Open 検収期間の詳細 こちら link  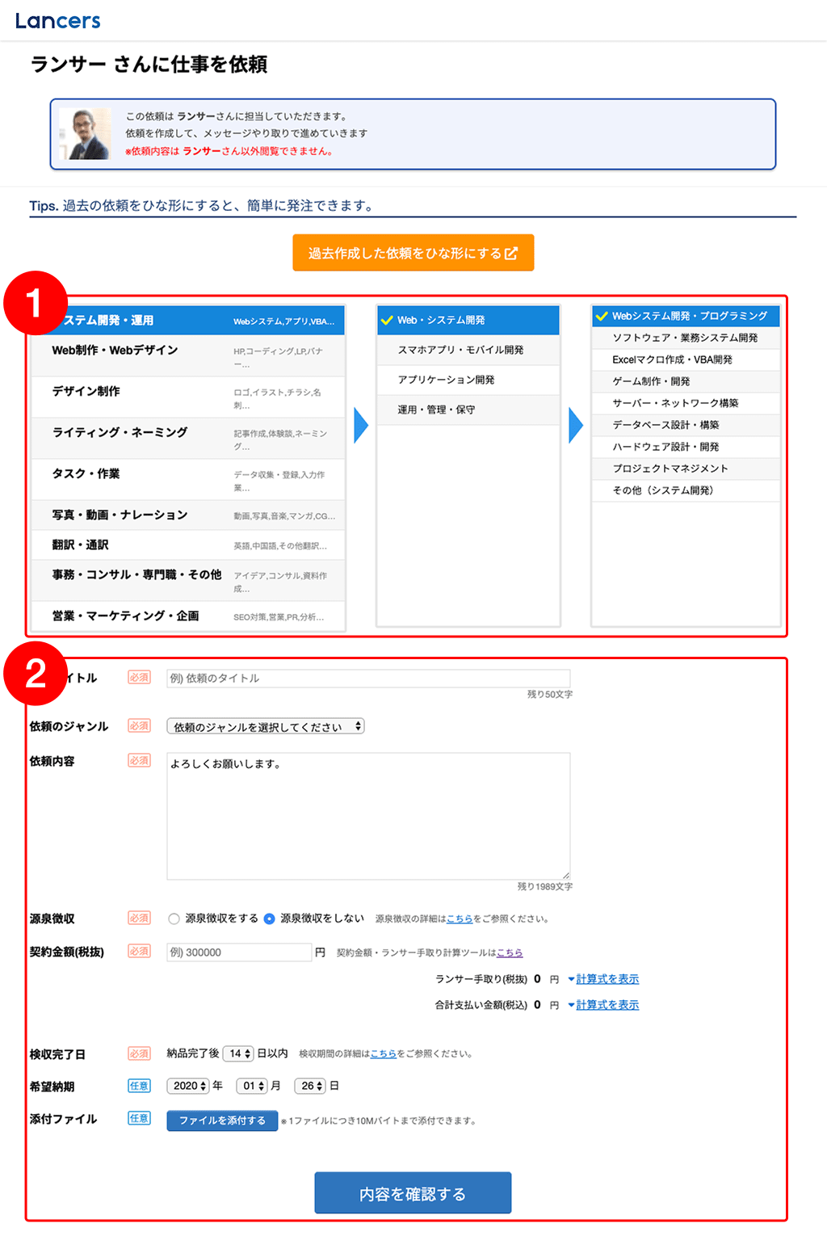coord(383,1054)
